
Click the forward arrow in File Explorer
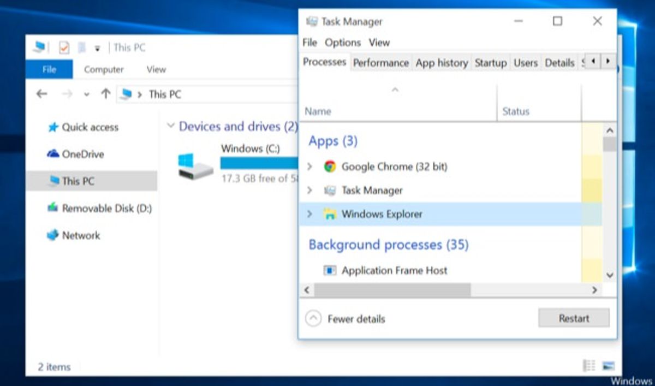coord(67,94)
